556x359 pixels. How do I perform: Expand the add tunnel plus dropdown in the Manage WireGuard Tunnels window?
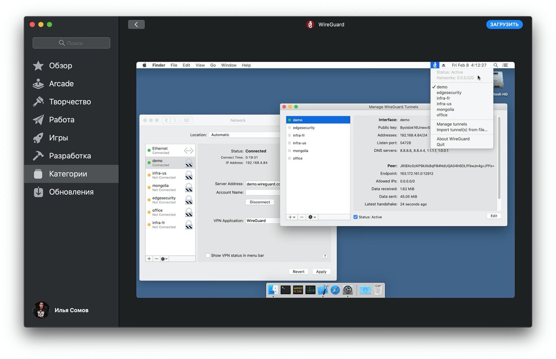(x=292, y=217)
